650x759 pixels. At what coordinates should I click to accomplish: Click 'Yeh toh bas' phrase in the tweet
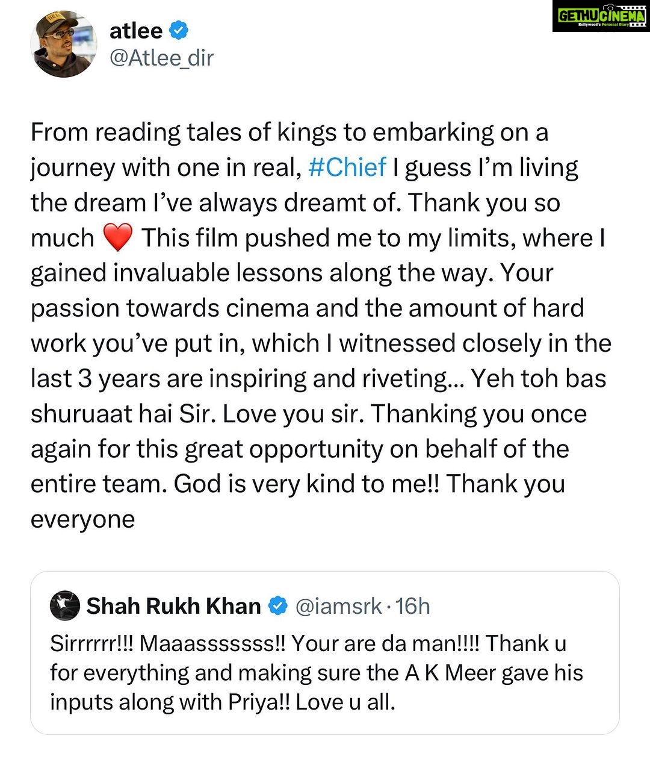click(x=539, y=378)
